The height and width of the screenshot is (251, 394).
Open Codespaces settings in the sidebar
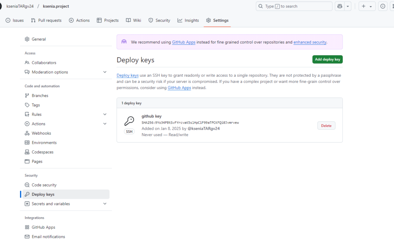[x=42, y=152]
